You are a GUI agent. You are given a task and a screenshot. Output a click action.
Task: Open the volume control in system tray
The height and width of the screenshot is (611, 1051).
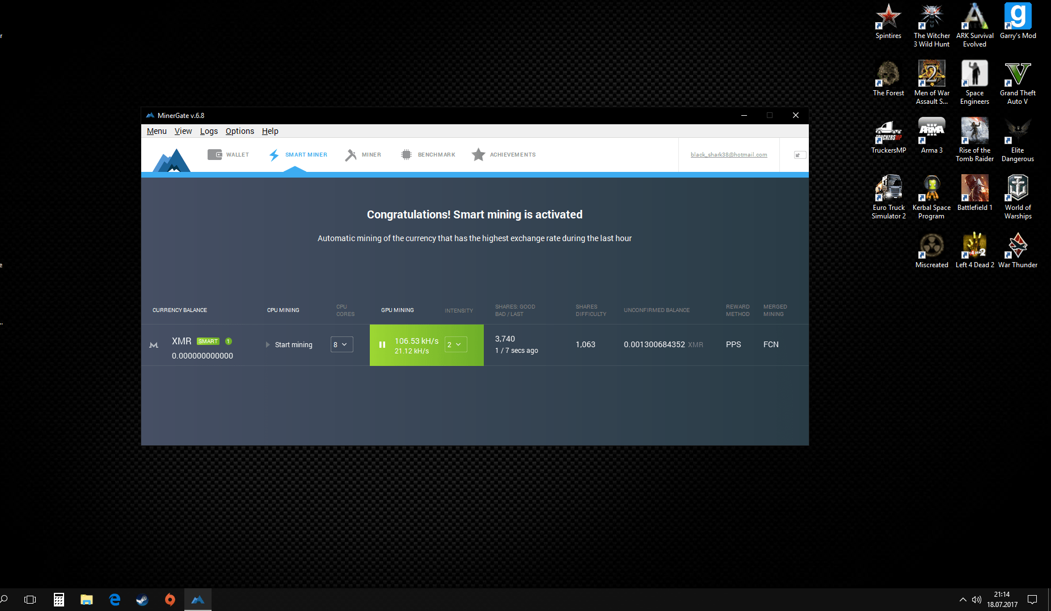point(976,600)
